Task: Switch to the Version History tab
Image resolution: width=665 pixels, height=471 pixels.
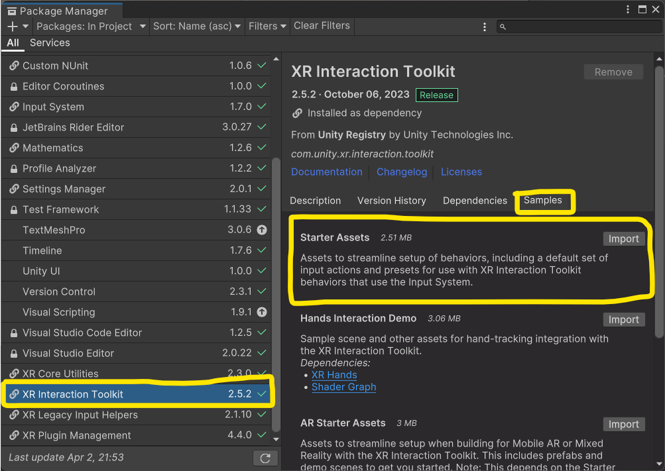Action: pos(391,201)
